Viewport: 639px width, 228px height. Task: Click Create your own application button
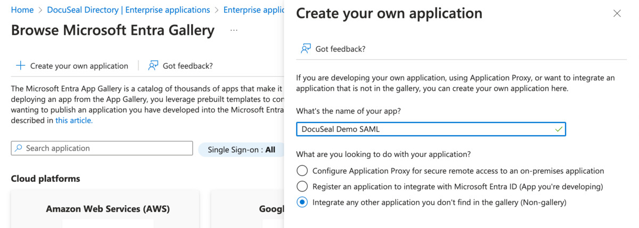click(x=72, y=66)
